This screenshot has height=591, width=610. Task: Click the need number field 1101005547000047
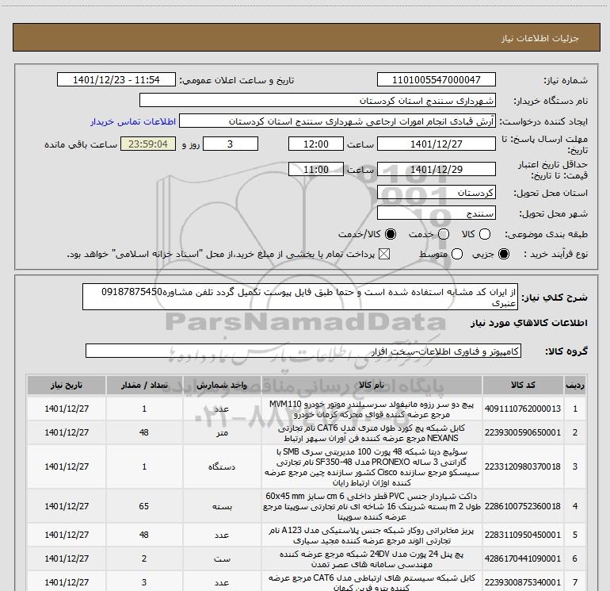point(436,79)
